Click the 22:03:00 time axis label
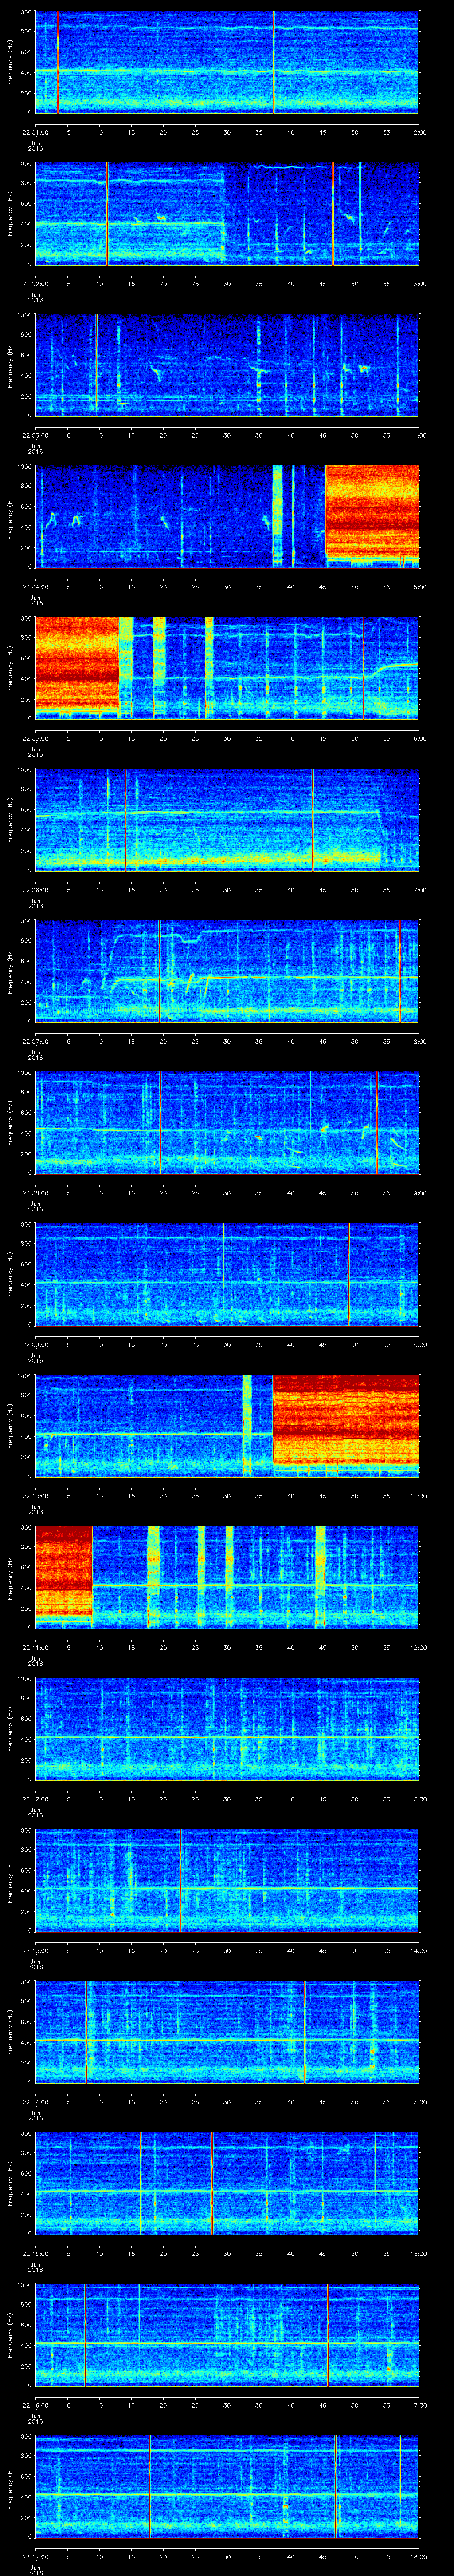454x2576 pixels. pos(35,435)
